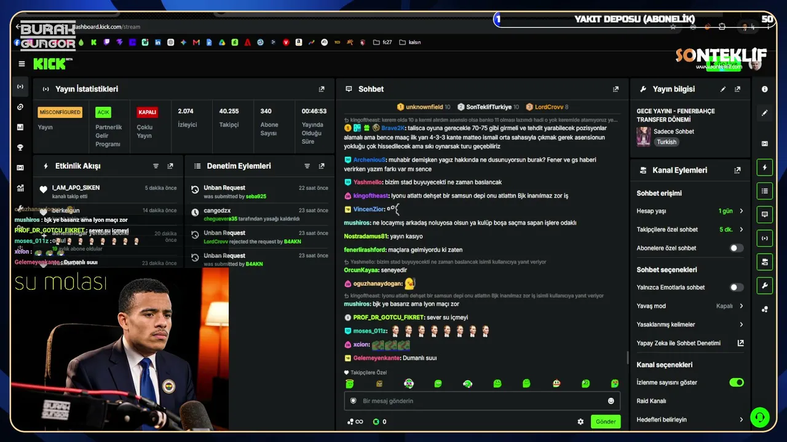Open the emoji picker in message box
Screen dimensions: 787x442
point(611,401)
